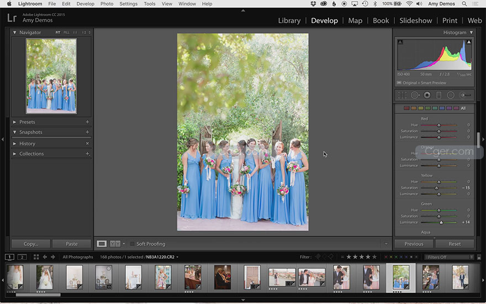Filter by yellow color label
486x304 pixels.
tap(391, 257)
